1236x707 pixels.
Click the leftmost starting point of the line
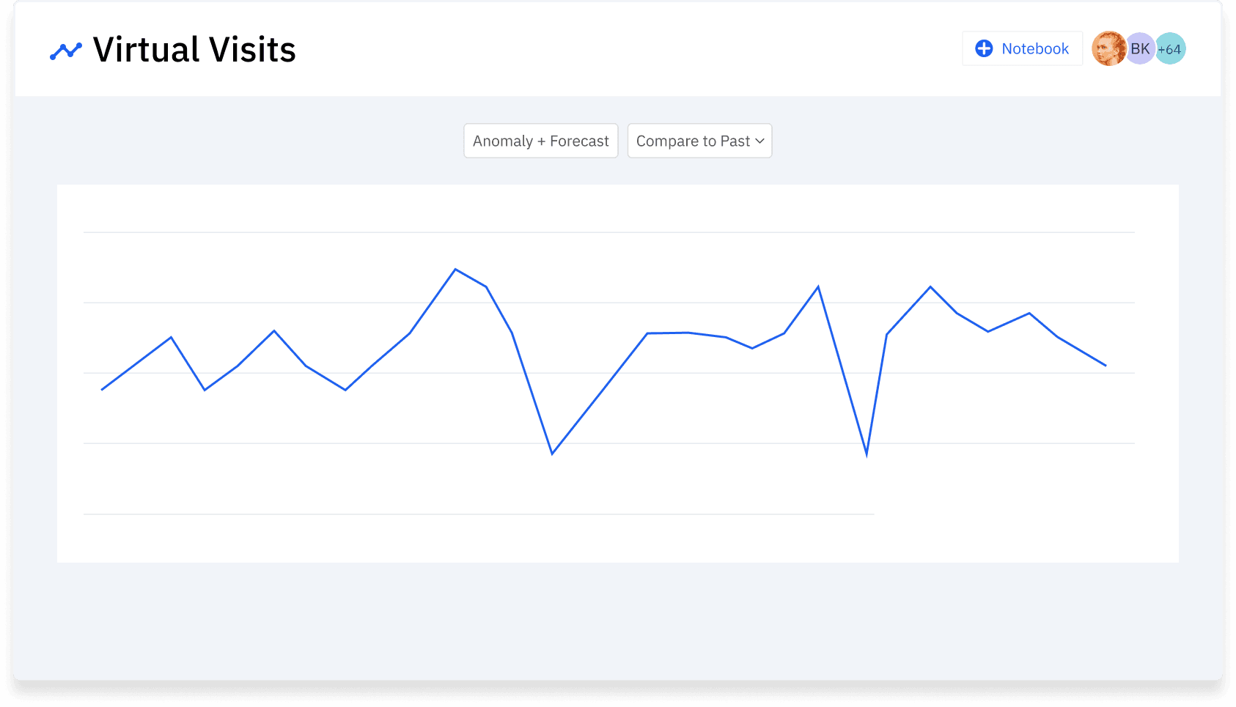point(102,389)
